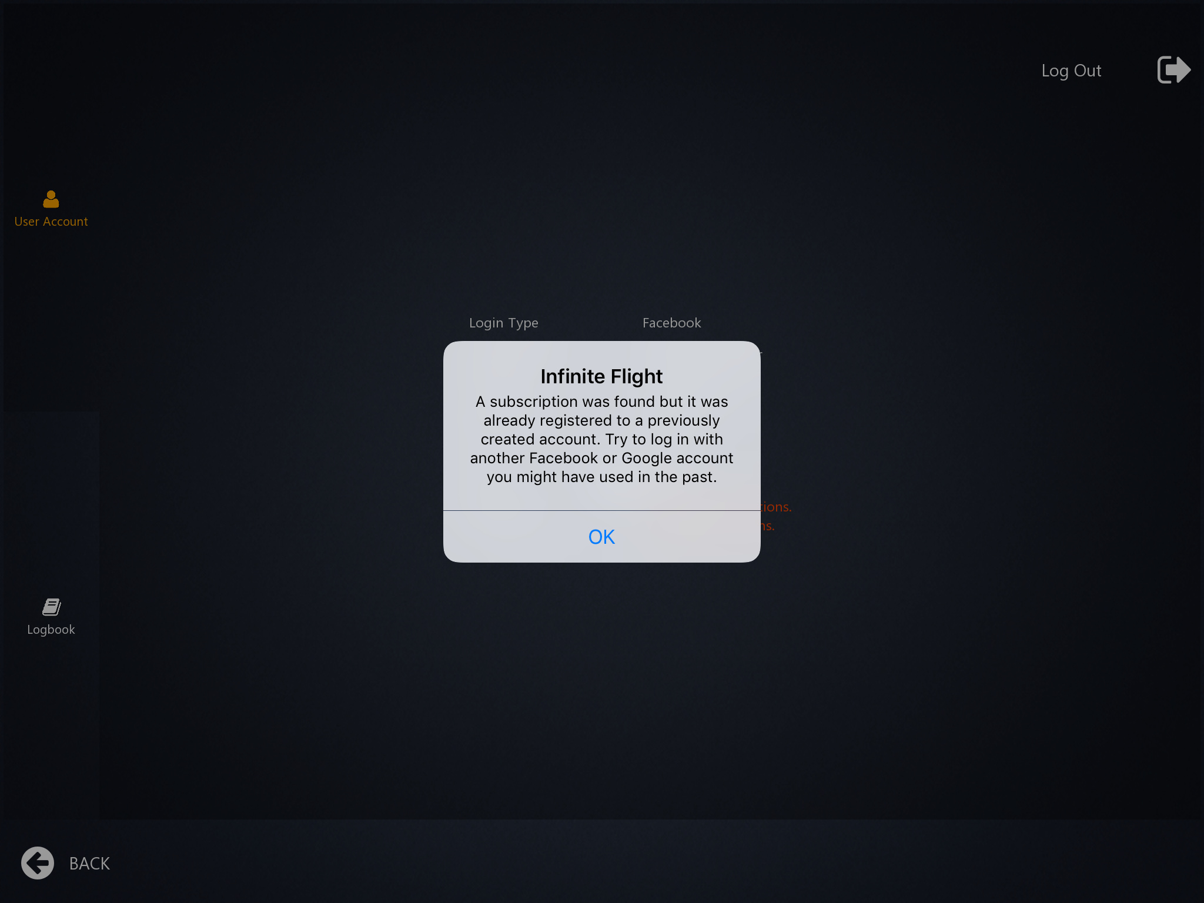Click the line 'already registered to a previously'
The image size is (1204, 903).
coord(601,420)
